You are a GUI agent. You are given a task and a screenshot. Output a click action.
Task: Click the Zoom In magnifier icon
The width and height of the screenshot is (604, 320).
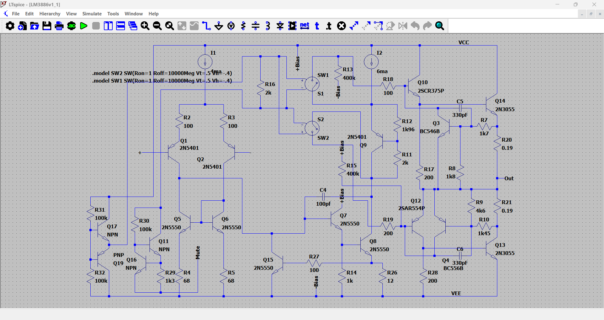(x=145, y=26)
